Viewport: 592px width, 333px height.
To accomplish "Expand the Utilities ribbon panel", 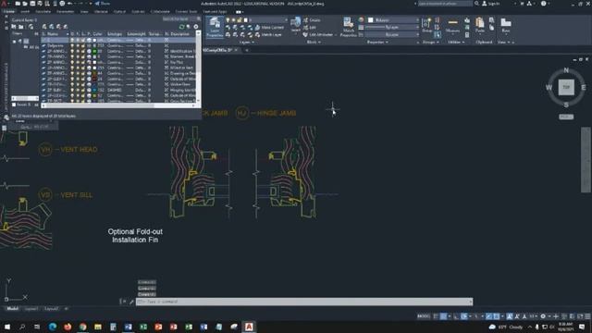I will pos(456,43).
